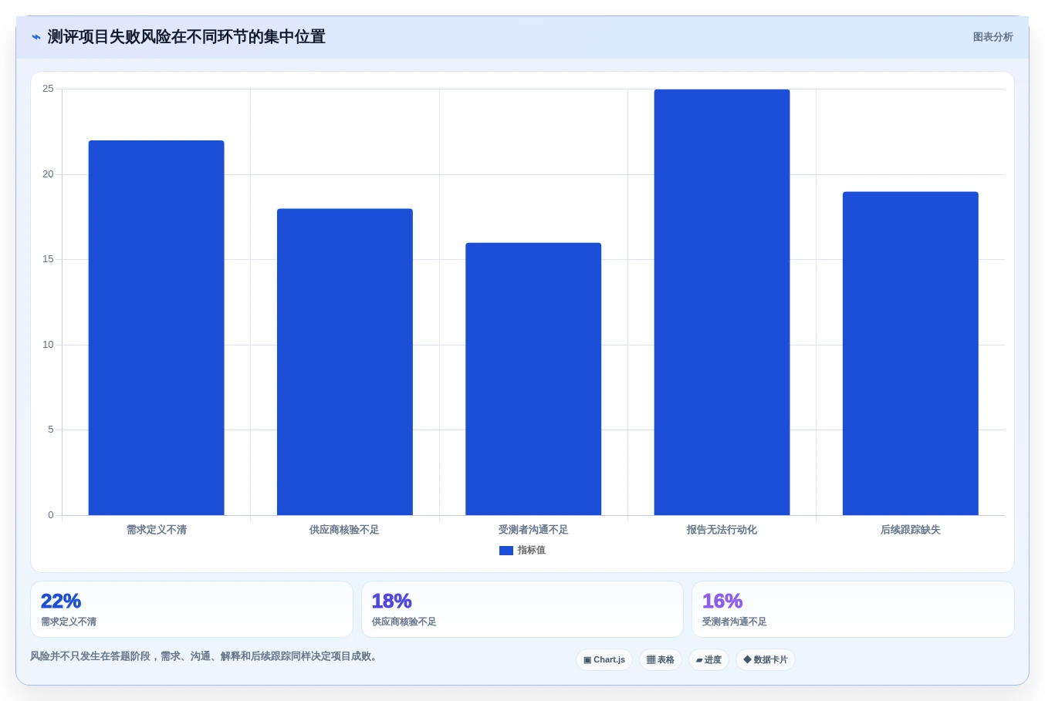Click the y-axis value 5
This screenshot has width=1045, height=701.
[51, 430]
